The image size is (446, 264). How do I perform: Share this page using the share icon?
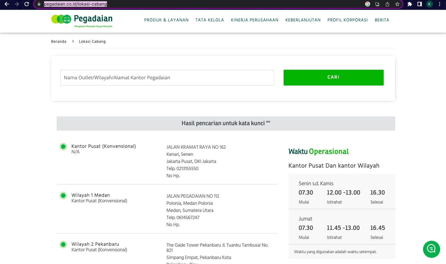click(387, 4)
